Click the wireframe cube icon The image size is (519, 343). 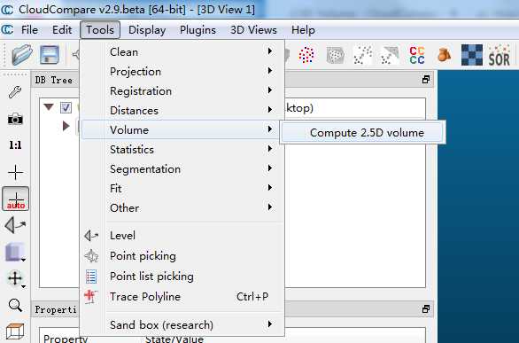click(x=15, y=331)
